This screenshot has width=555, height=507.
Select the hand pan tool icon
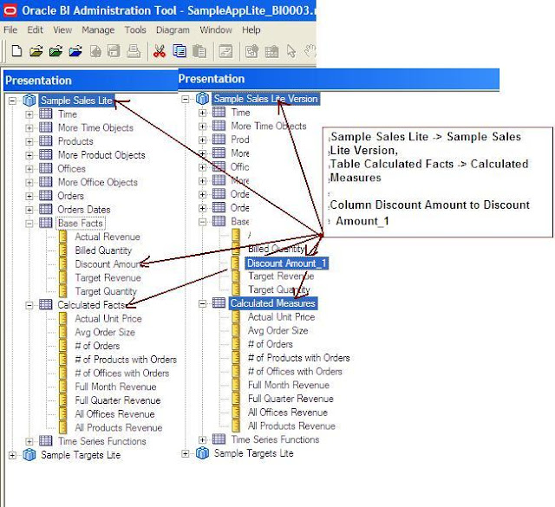(x=310, y=51)
